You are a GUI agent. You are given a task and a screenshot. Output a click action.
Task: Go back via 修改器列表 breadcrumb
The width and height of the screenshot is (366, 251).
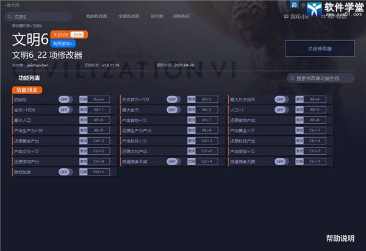21,26
